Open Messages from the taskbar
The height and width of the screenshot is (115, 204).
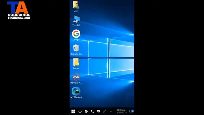(98, 111)
